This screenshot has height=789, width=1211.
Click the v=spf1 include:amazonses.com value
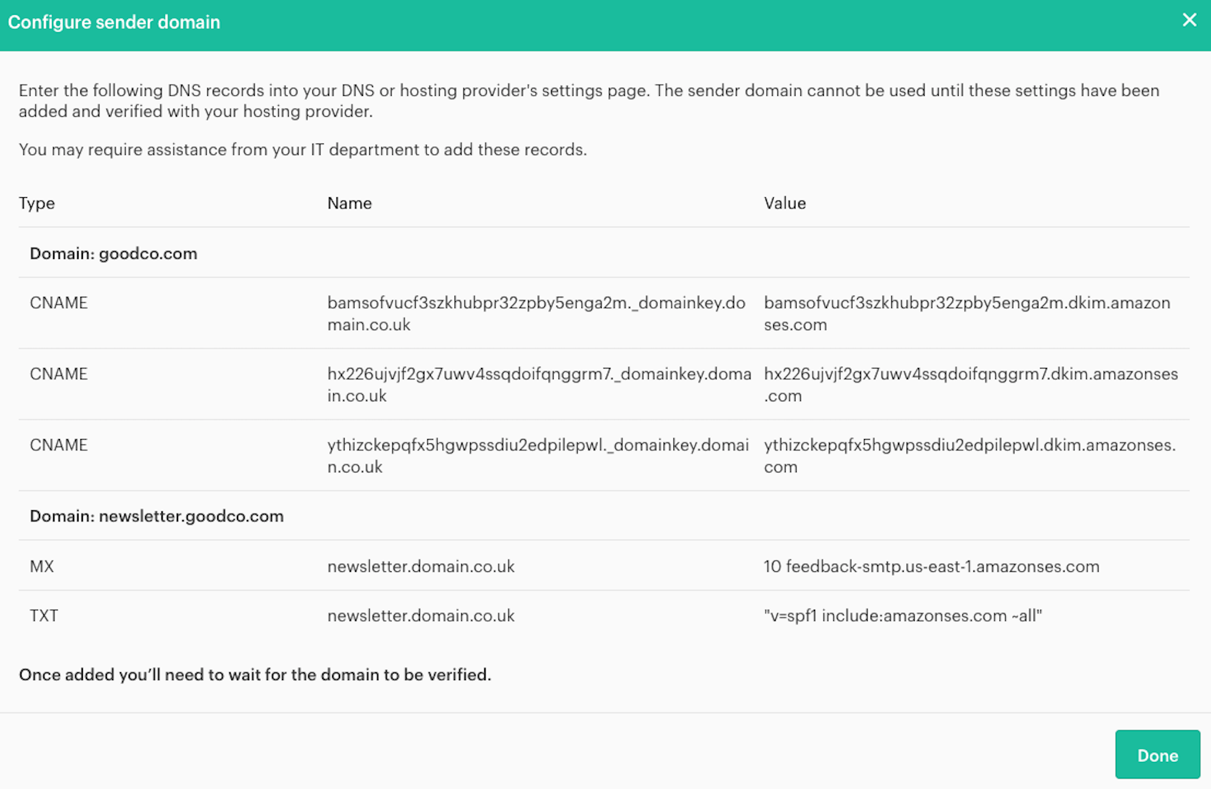pos(902,616)
